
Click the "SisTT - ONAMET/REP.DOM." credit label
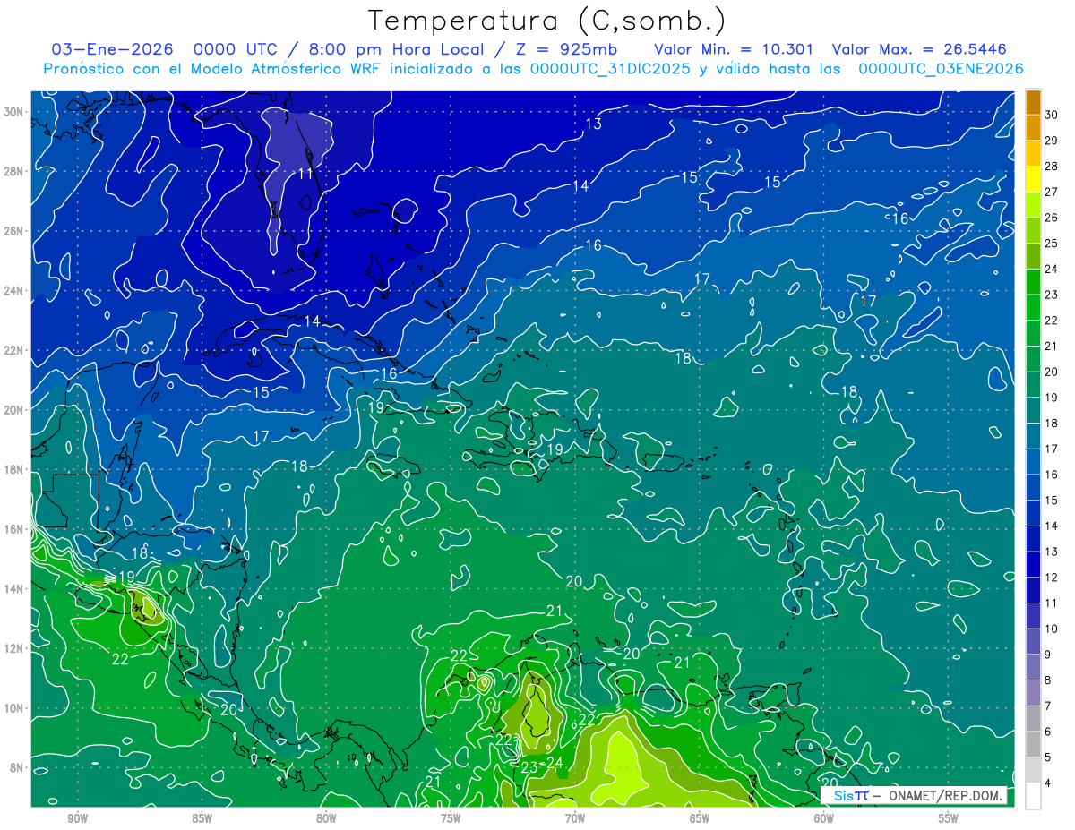click(914, 796)
